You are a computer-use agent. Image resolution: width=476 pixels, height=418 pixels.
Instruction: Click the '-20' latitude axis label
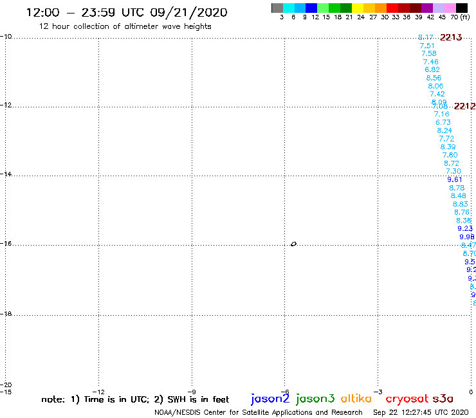point(6,385)
